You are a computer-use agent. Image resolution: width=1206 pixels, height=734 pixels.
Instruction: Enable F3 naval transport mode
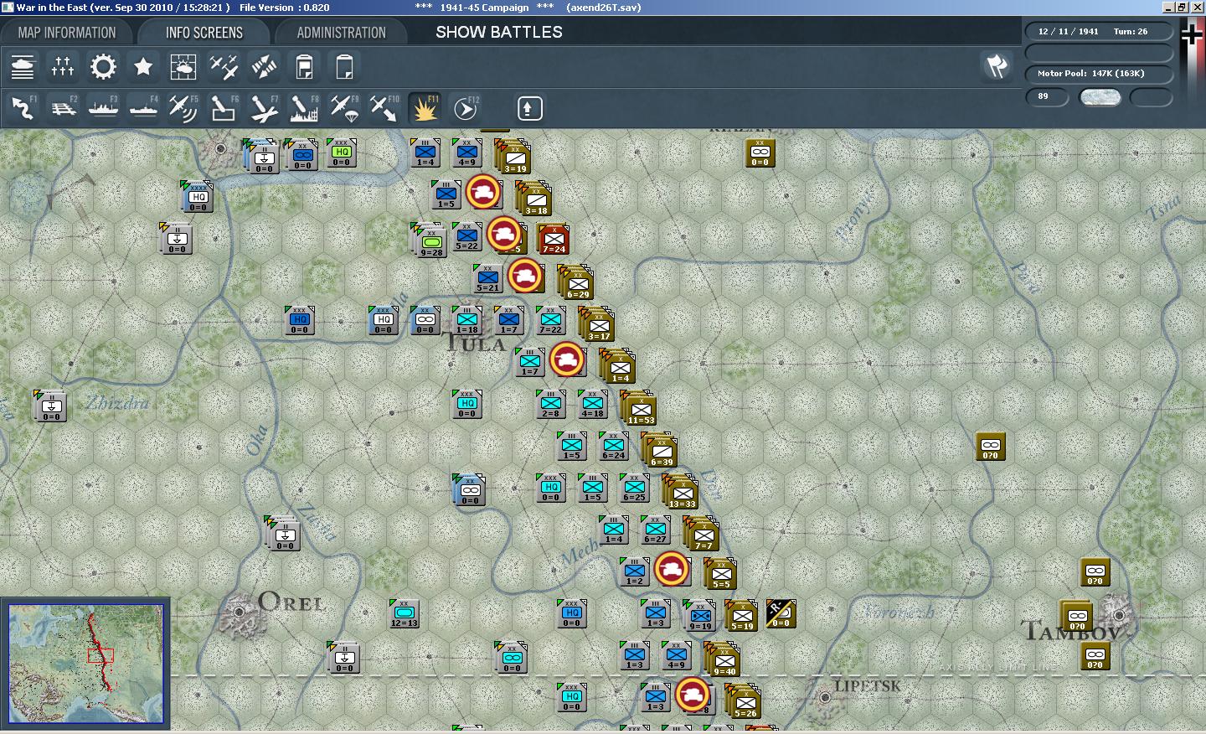103,108
